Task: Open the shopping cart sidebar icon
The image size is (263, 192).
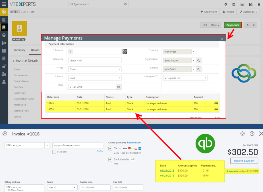Action: click(4, 12)
